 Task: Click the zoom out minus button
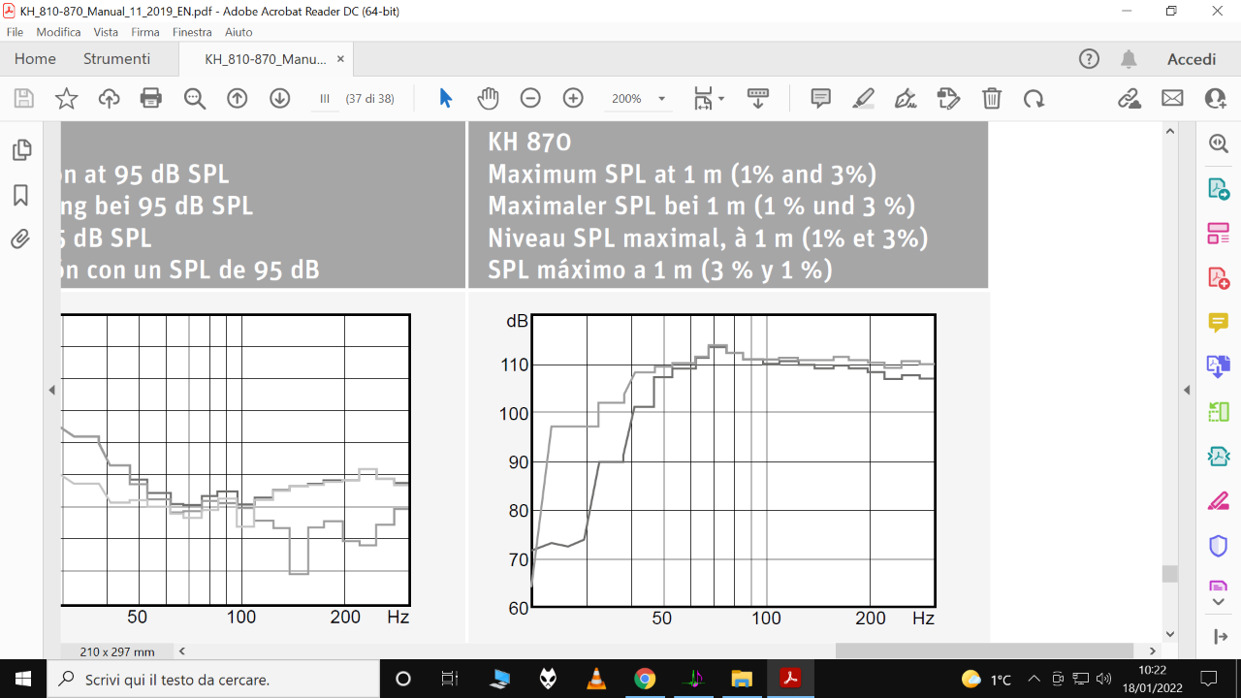coord(530,98)
